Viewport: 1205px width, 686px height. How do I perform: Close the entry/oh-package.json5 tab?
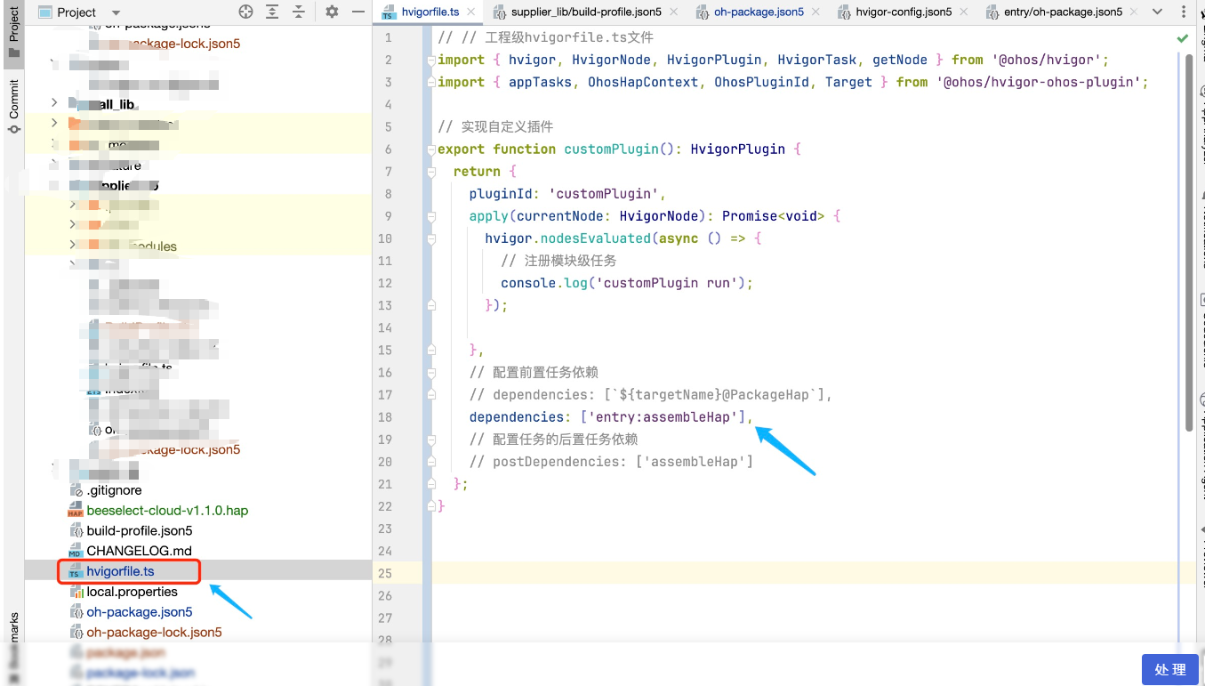pos(1134,12)
